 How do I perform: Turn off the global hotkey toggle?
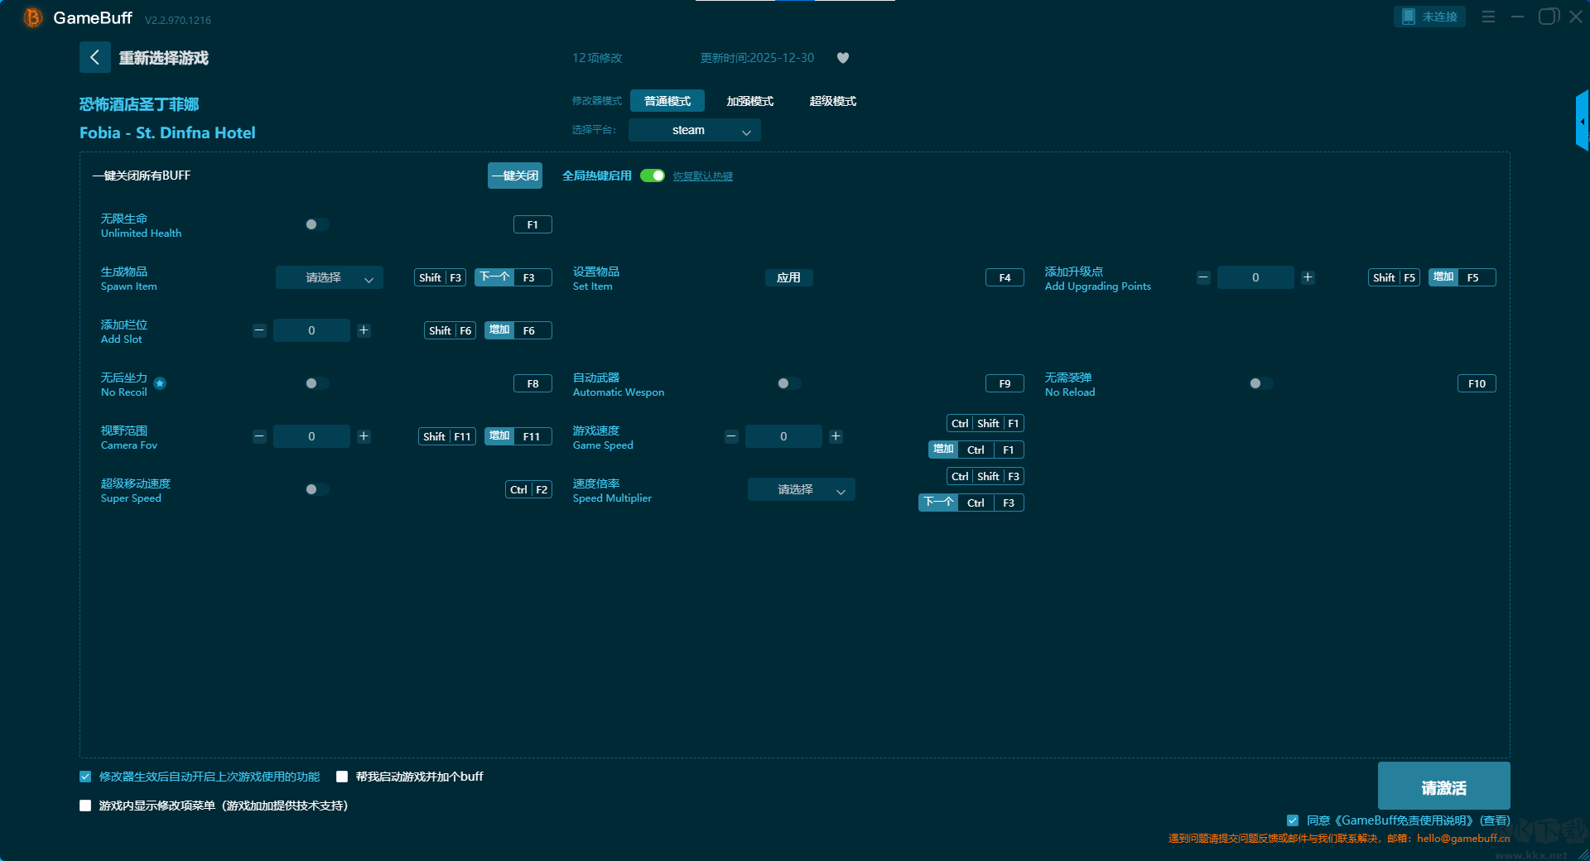click(x=653, y=176)
